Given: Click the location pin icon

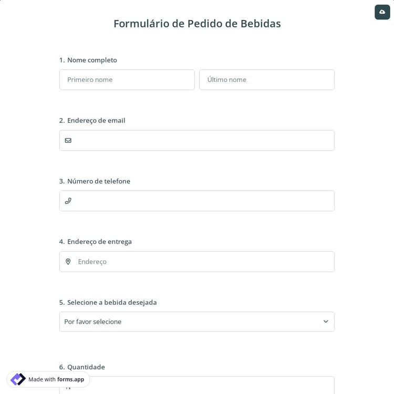Looking at the screenshot, I should click(68, 262).
